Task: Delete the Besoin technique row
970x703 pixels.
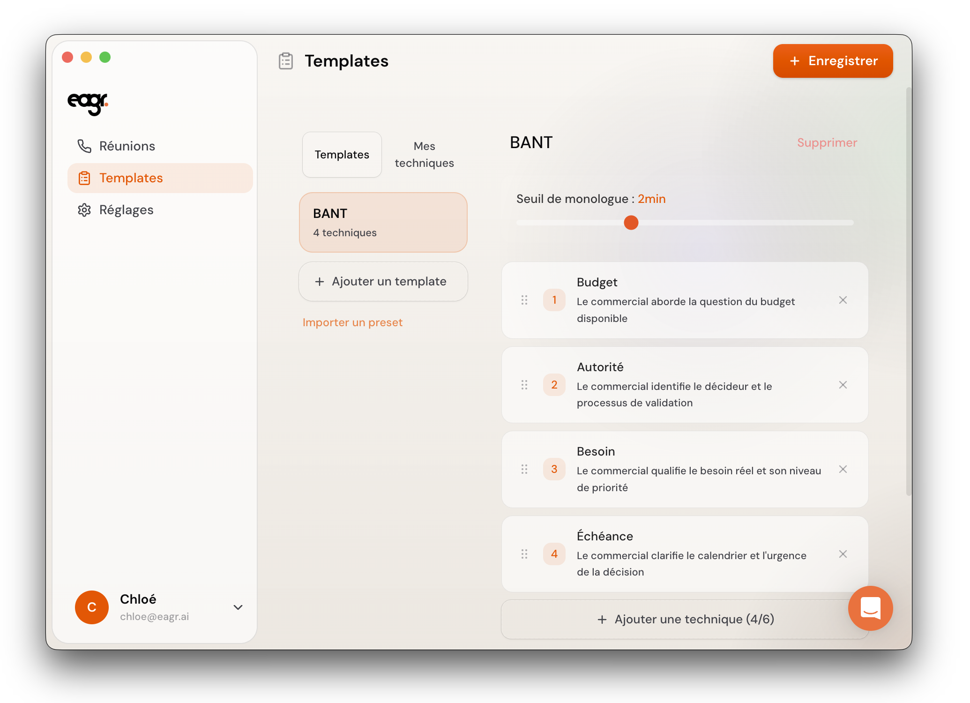Action: 843,469
